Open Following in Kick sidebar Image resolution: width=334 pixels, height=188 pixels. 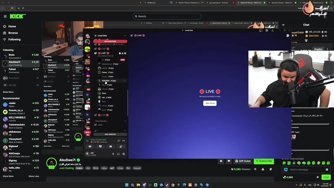[11, 39]
